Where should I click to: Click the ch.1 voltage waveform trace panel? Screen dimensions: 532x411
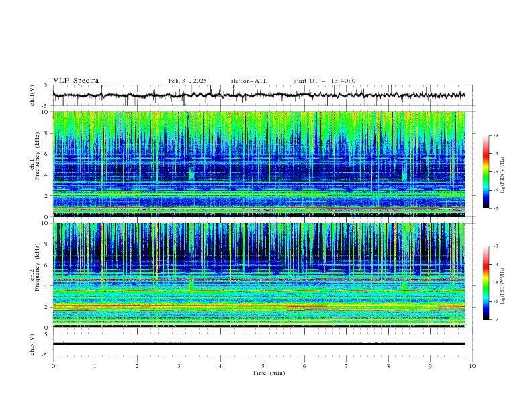tap(263, 95)
